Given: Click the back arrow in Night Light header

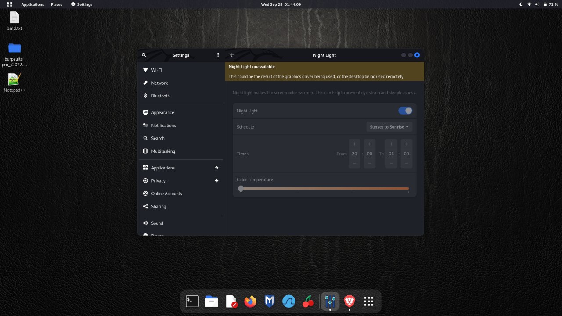Looking at the screenshot, I should [232, 55].
